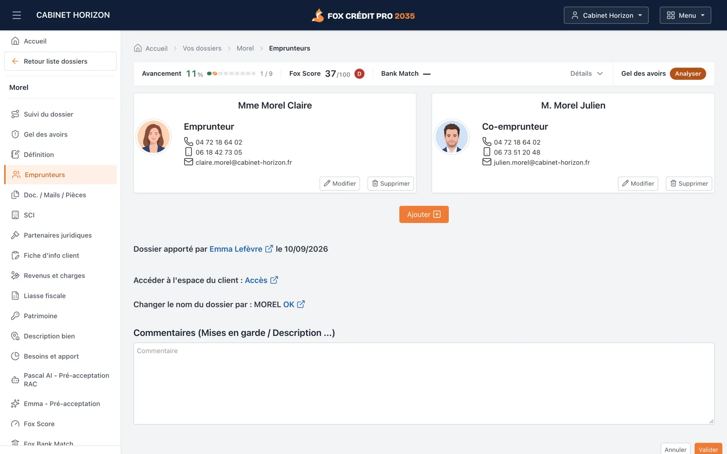Modify M. Morel Julien co-borrower
The height and width of the screenshot is (454, 727).
[638, 183]
